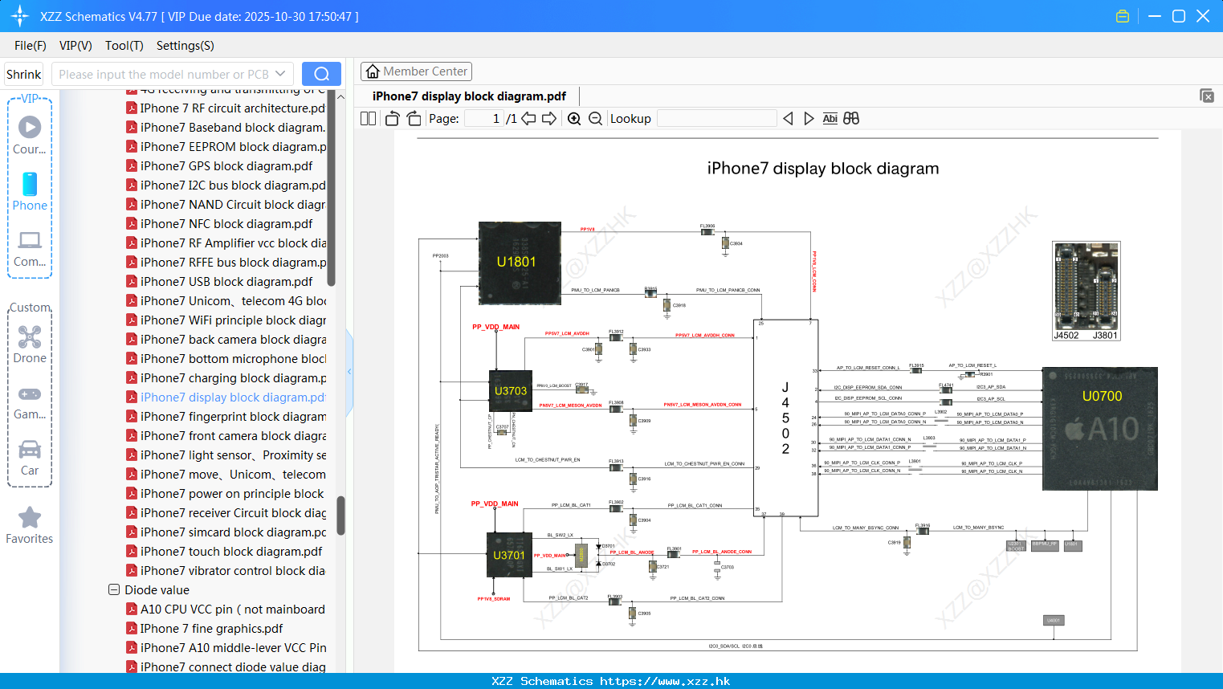Zoom in on the PDF
This screenshot has height=689, width=1223.
[x=574, y=119]
